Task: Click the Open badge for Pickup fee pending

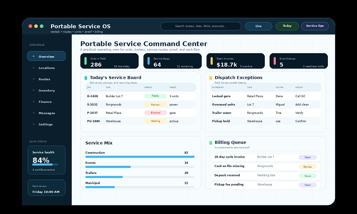Action: click(307, 185)
